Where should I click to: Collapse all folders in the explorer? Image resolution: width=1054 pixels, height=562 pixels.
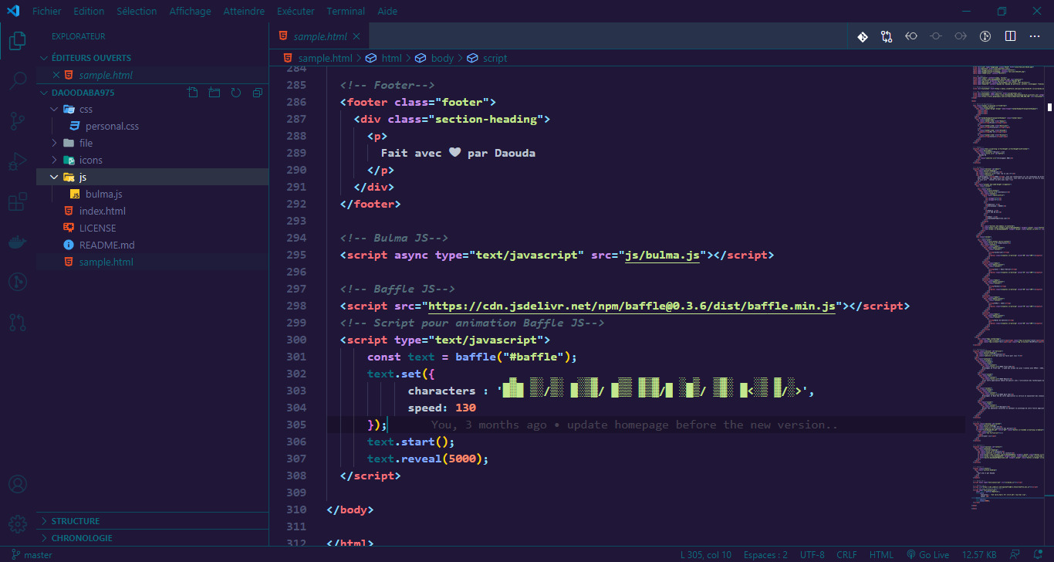click(258, 93)
